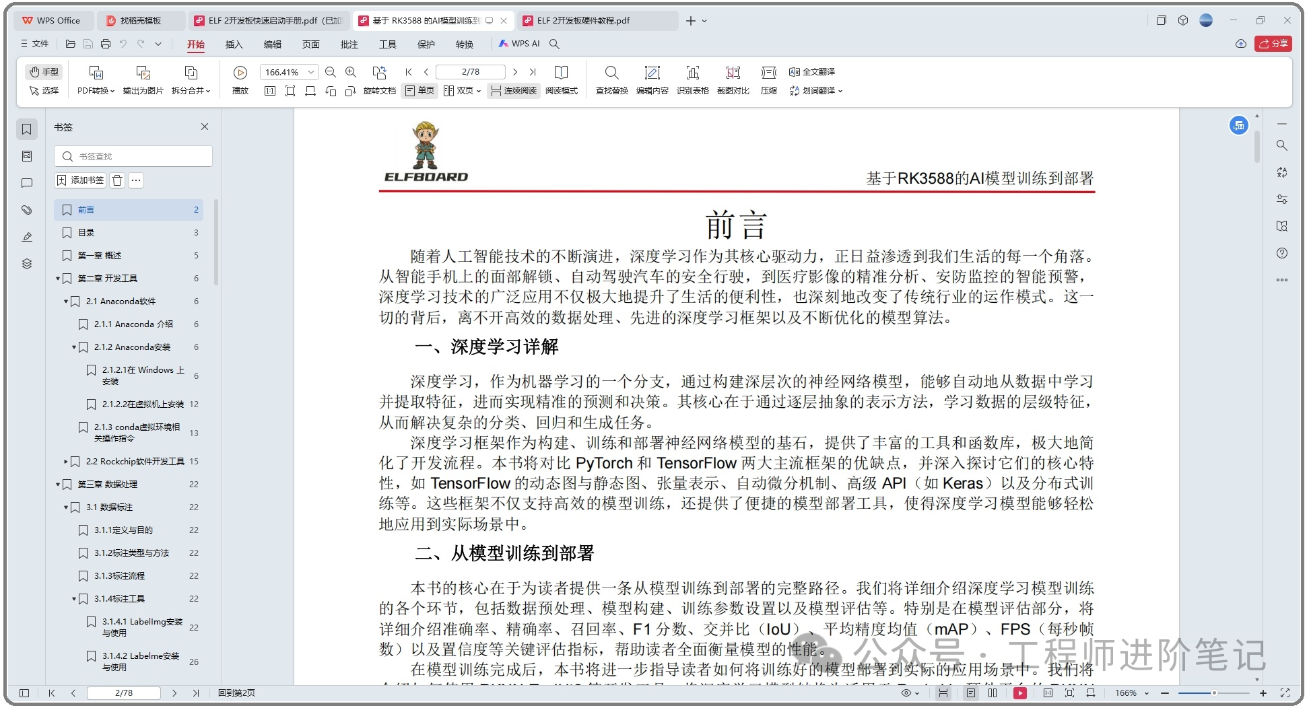The width and height of the screenshot is (1309, 708).
Task: Click the 查找替换 search icon
Action: coord(611,73)
